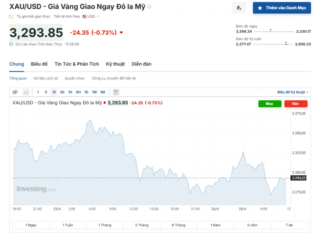313x235 pixels.
Task: Open Dữ liệu Lịch sử sub-tab
Action: coord(46,78)
